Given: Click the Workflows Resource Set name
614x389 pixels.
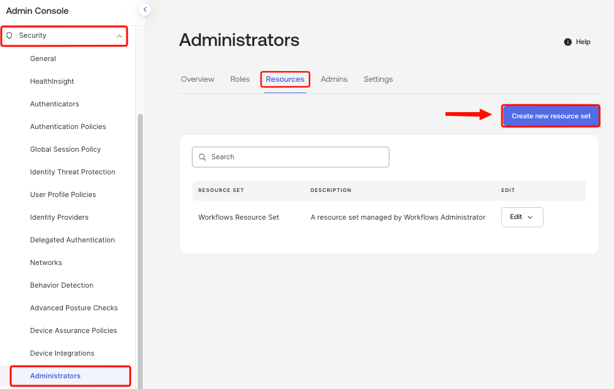Looking at the screenshot, I should (x=238, y=217).
